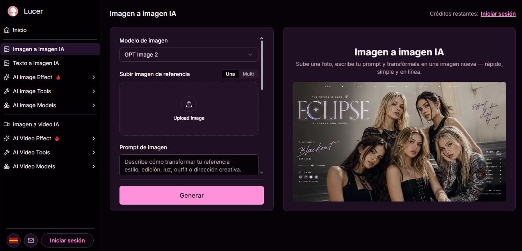Click the Prompt de imagen text area

pos(189,165)
